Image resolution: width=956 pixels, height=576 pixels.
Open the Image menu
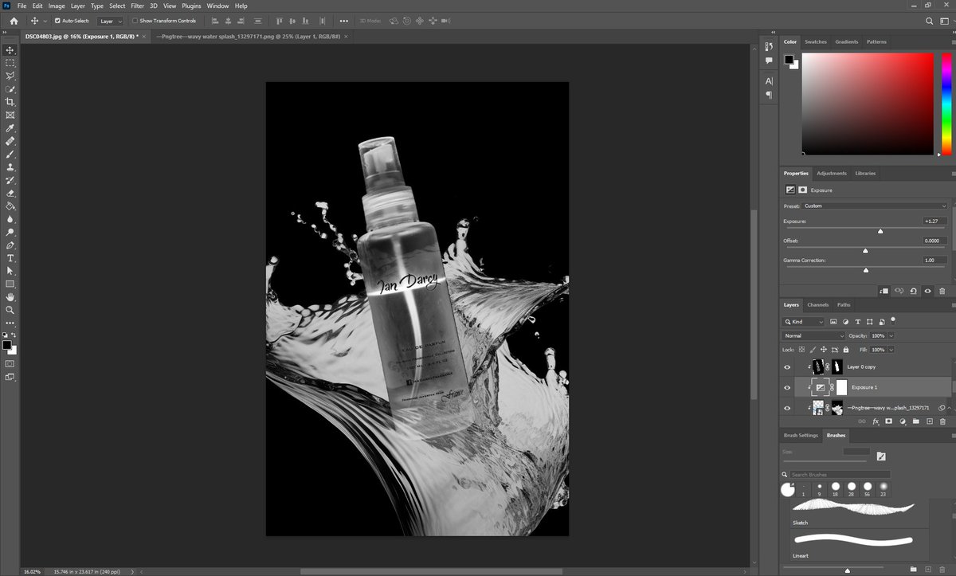pos(57,6)
